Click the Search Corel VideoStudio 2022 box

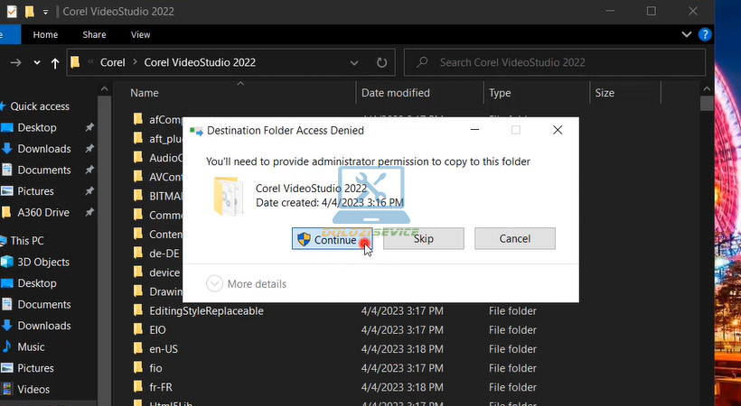[560, 62]
